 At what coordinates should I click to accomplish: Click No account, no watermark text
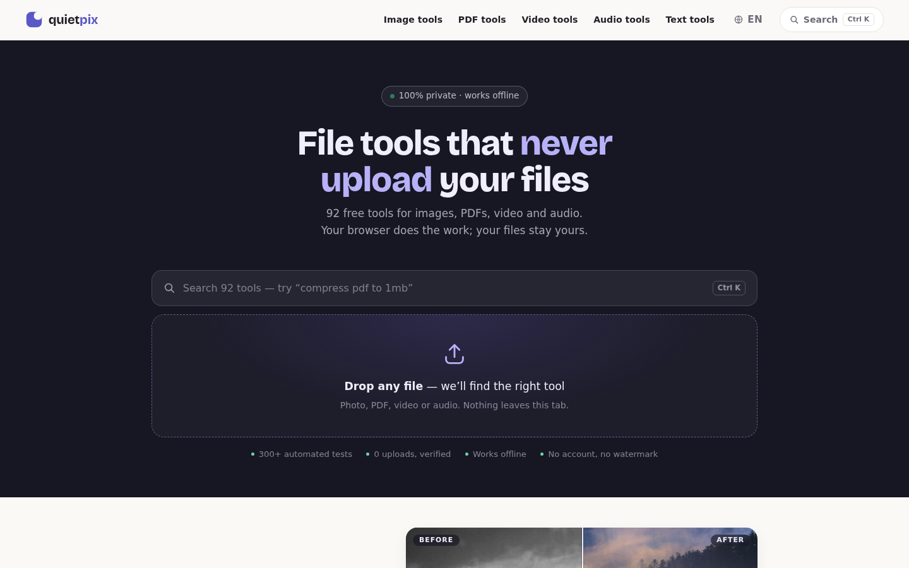[x=603, y=454]
